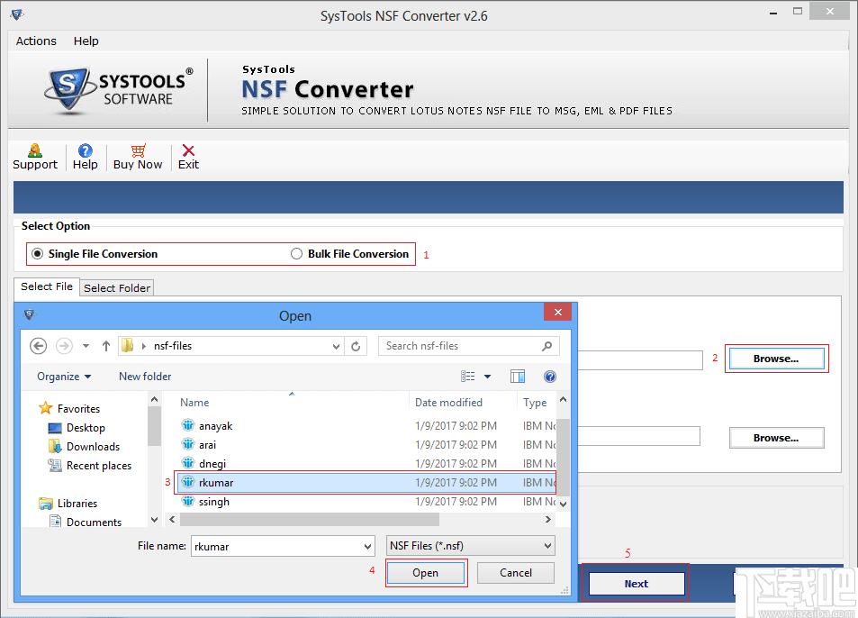The height and width of the screenshot is (618, 858).
Task: Click the navigation pane scroll up arrow
Action: [x=154, y=400]
